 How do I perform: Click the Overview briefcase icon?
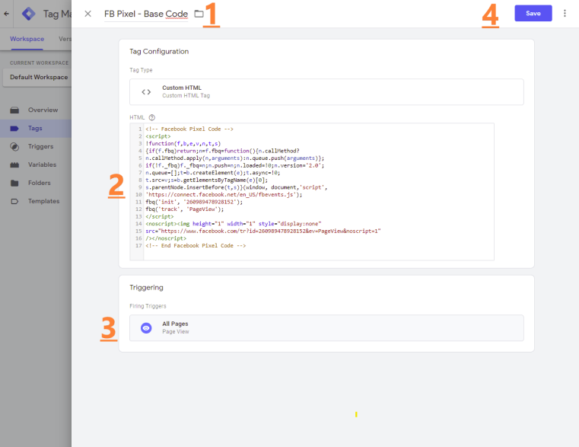point(14,110)
